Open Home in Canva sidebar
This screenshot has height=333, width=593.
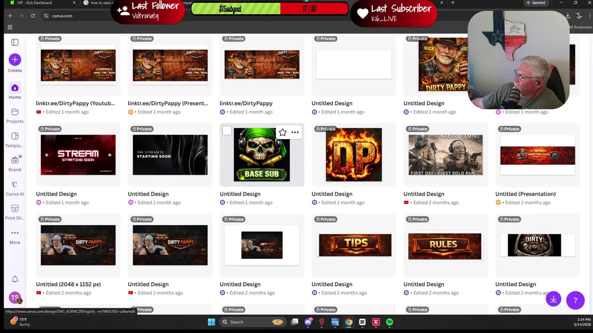tap(15, 91)
